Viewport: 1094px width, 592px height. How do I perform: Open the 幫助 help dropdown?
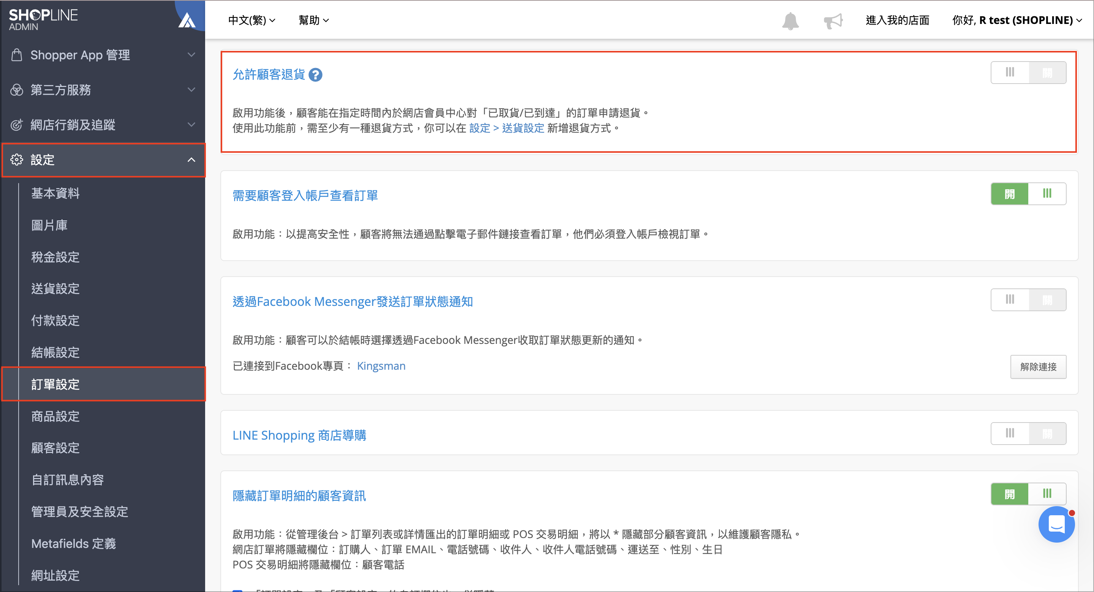(x=313, y=20)
